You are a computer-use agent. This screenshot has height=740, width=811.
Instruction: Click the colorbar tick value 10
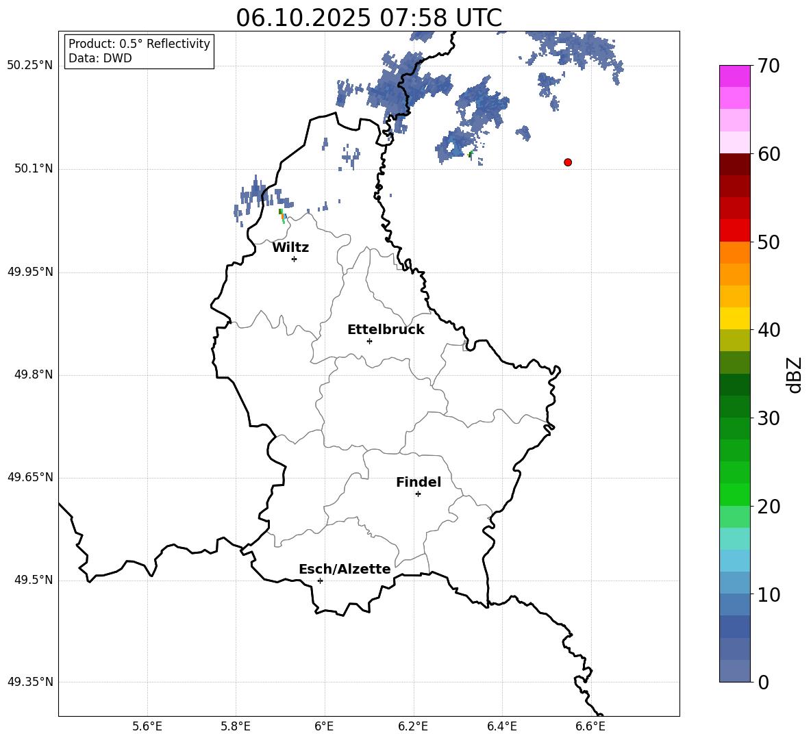769,594
